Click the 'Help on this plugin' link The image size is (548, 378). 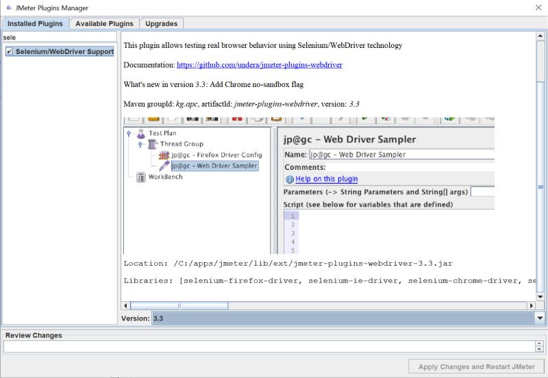click(327, 179)
